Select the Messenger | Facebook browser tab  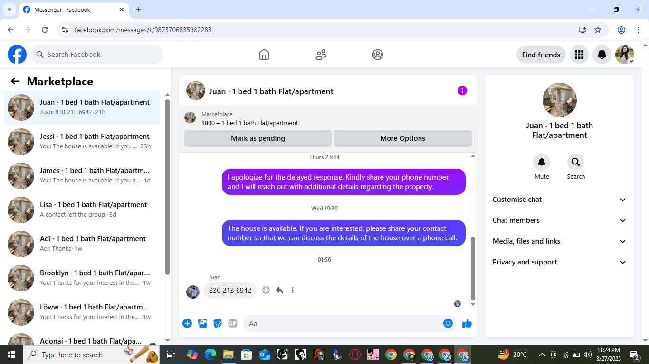(x=74, y=9)
